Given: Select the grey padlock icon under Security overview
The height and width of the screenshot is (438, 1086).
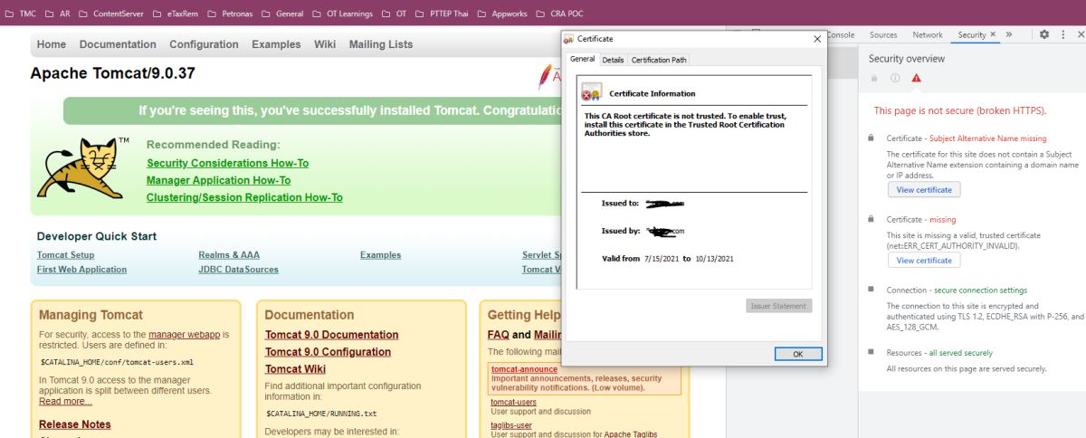Looking at the screenshot, I should (x=874, y=78).
